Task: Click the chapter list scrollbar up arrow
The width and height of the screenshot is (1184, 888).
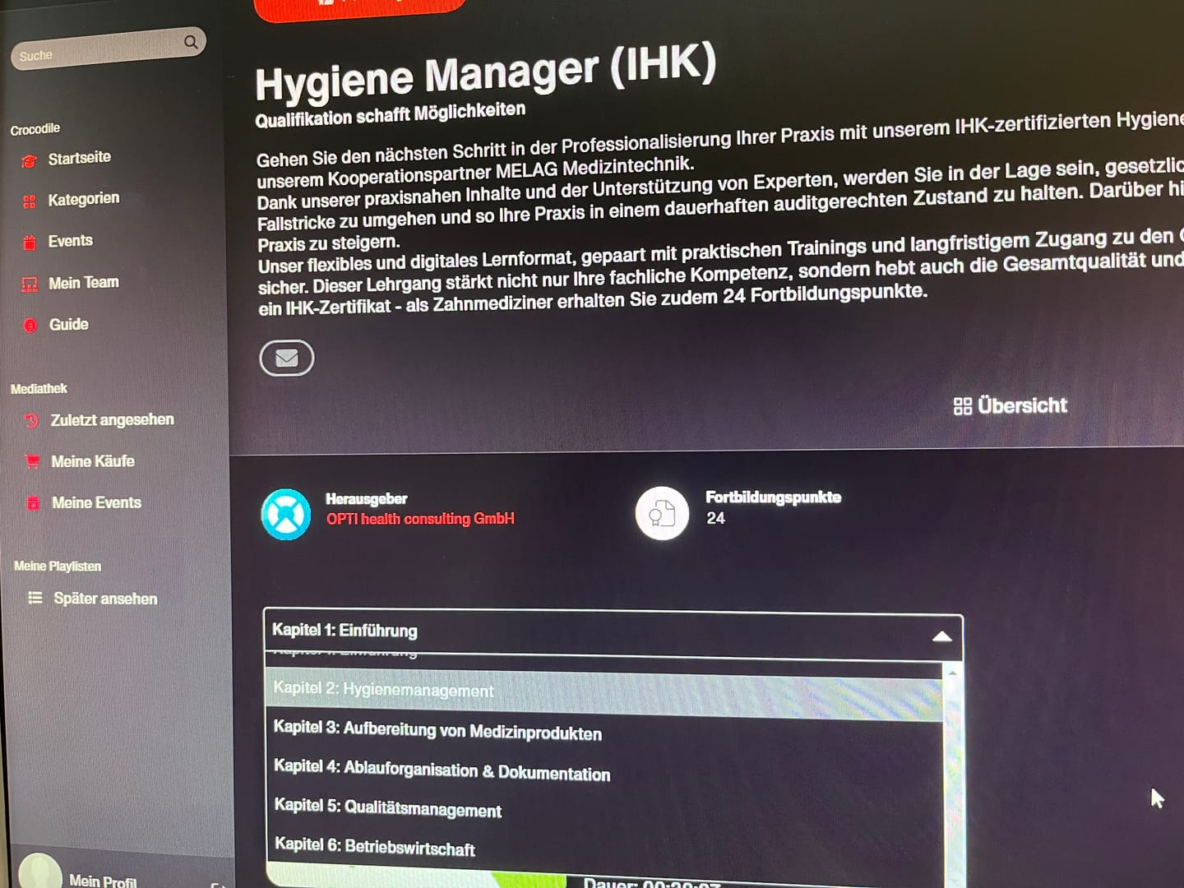Action: (x=952, y=673)
